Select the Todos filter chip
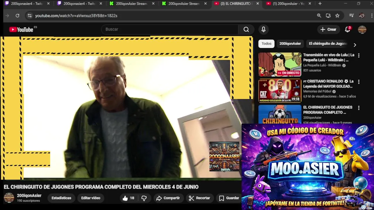This screenshot has height=210, width=374. (x=266, y=44)
